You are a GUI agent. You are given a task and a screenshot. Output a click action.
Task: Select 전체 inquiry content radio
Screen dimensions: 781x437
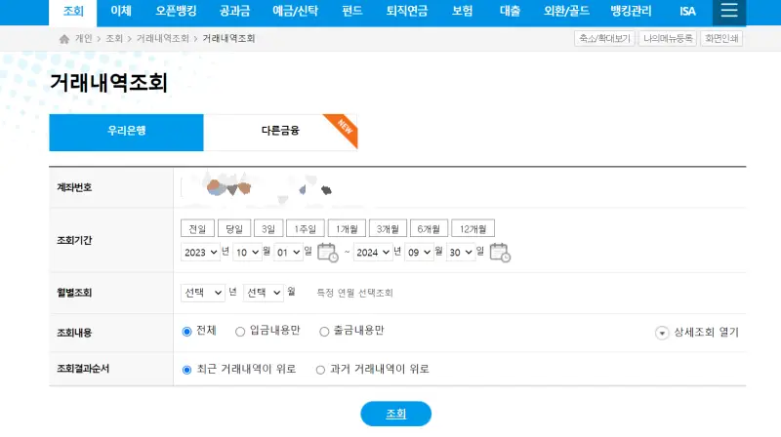[186, 332]
